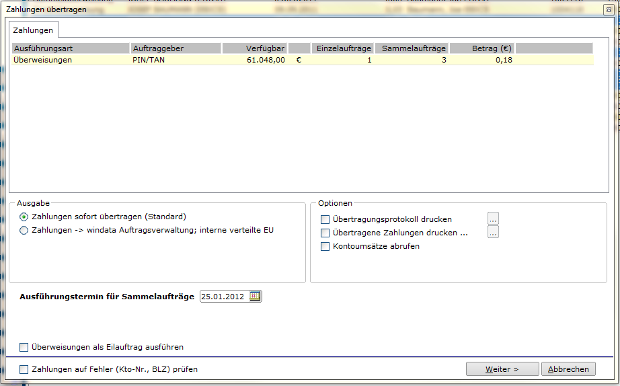Open settings button beside Übertragungsprotokoll drucken
The height and width of the screenshot is (386, 620).
point(493,219)
